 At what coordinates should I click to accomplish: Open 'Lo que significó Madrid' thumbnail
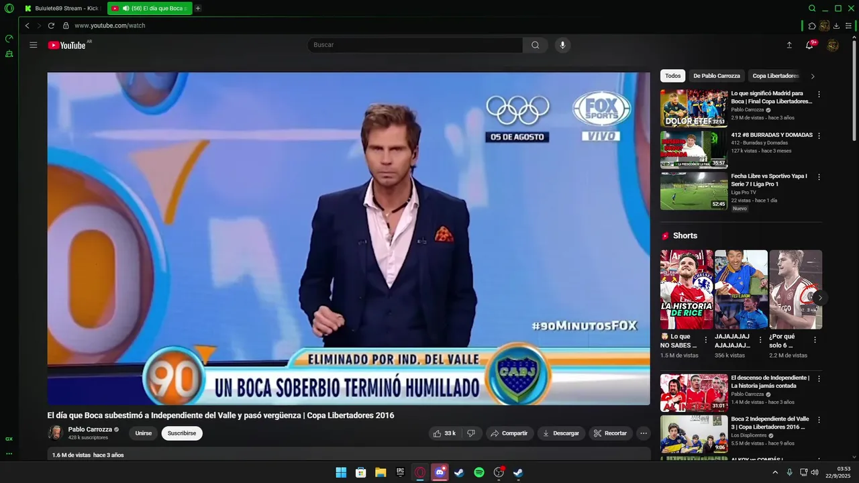694,108
